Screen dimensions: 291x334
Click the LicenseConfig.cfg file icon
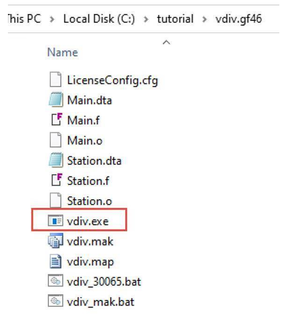click(x=56, y=80)
